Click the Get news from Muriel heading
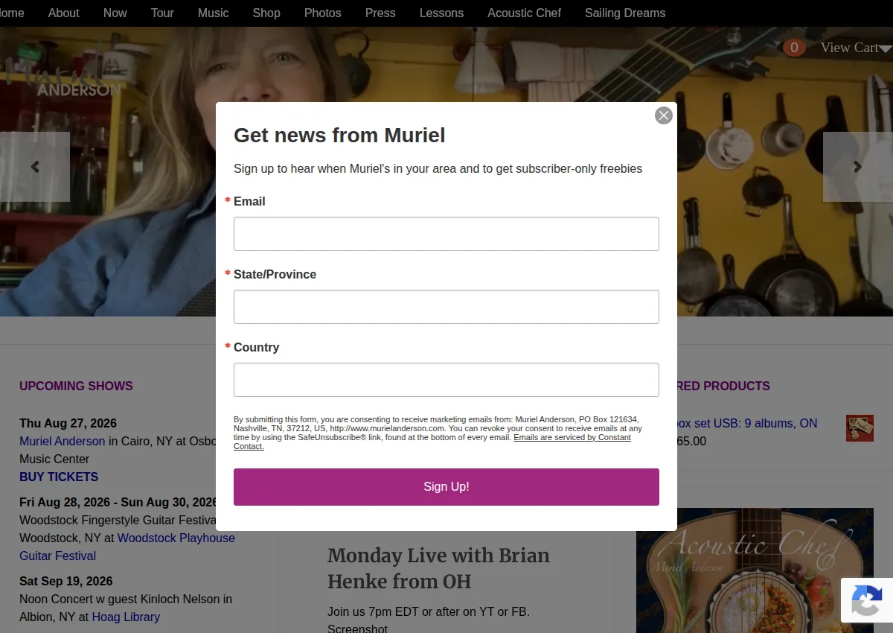Image resolution: width=893 pixels, height=633 pixels. [339, 135]
